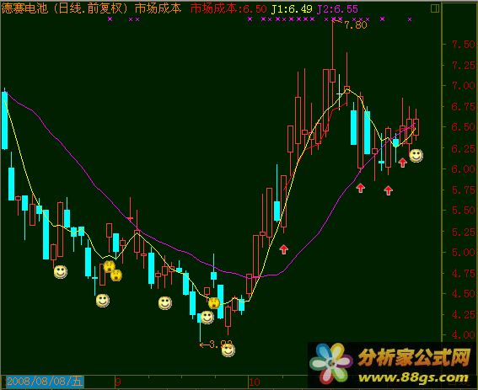
Task: Click the J1:6.49 indicator value
Action: tap(292, 8)
